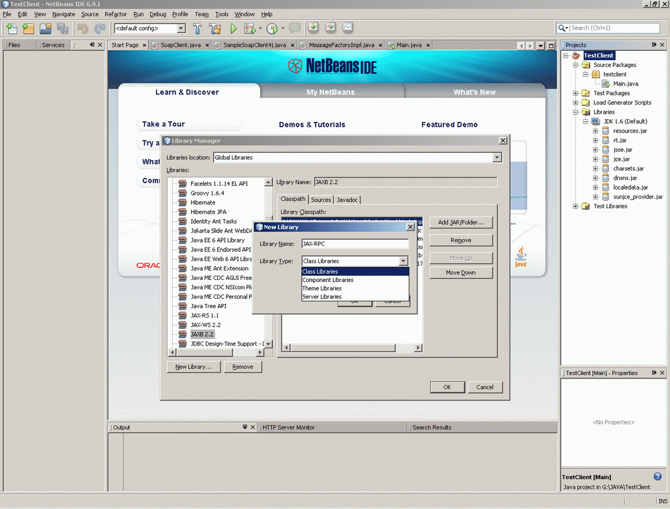
Task: Click OK in the Library Manager dialog
Action: pos(447,387)
